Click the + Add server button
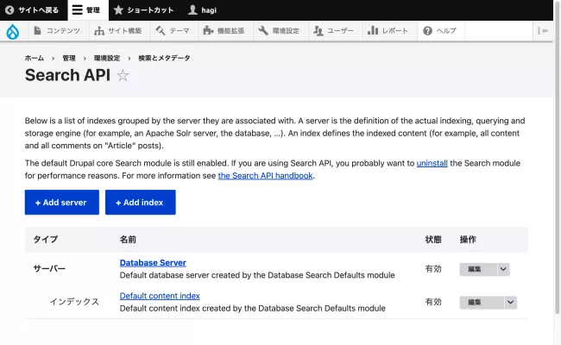The image size is (561, 345). 62,203
